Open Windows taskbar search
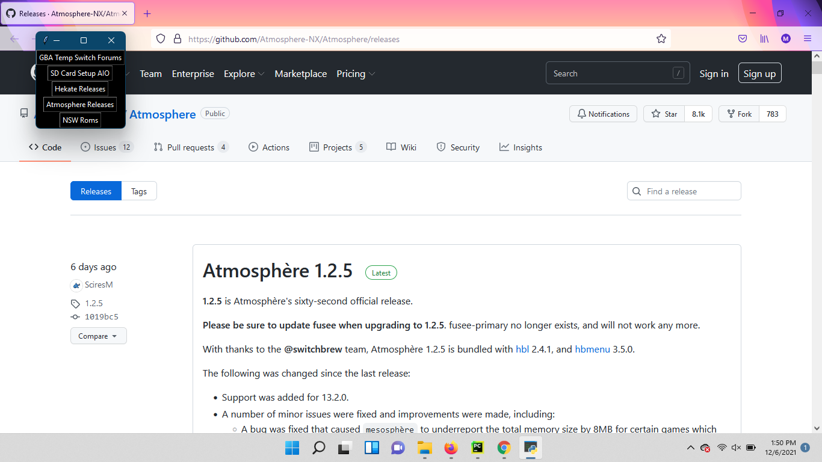 pyautogui.click(x=318, y=448)
